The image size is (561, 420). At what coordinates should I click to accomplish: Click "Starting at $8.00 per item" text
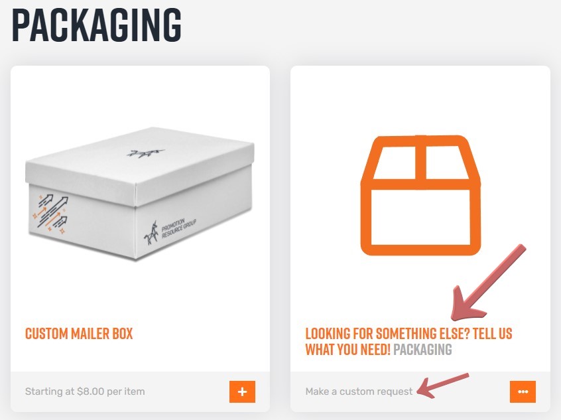(85, 391)
